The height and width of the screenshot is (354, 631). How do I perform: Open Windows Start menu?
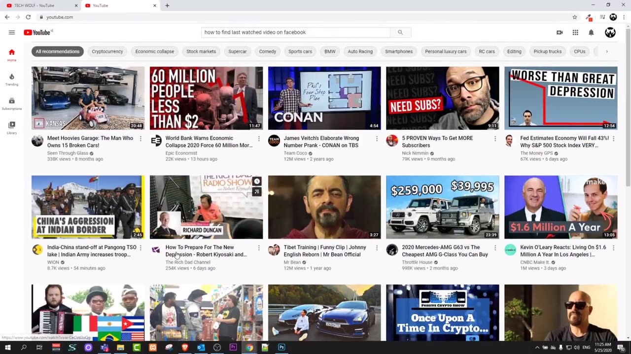[x=7, y=348]
